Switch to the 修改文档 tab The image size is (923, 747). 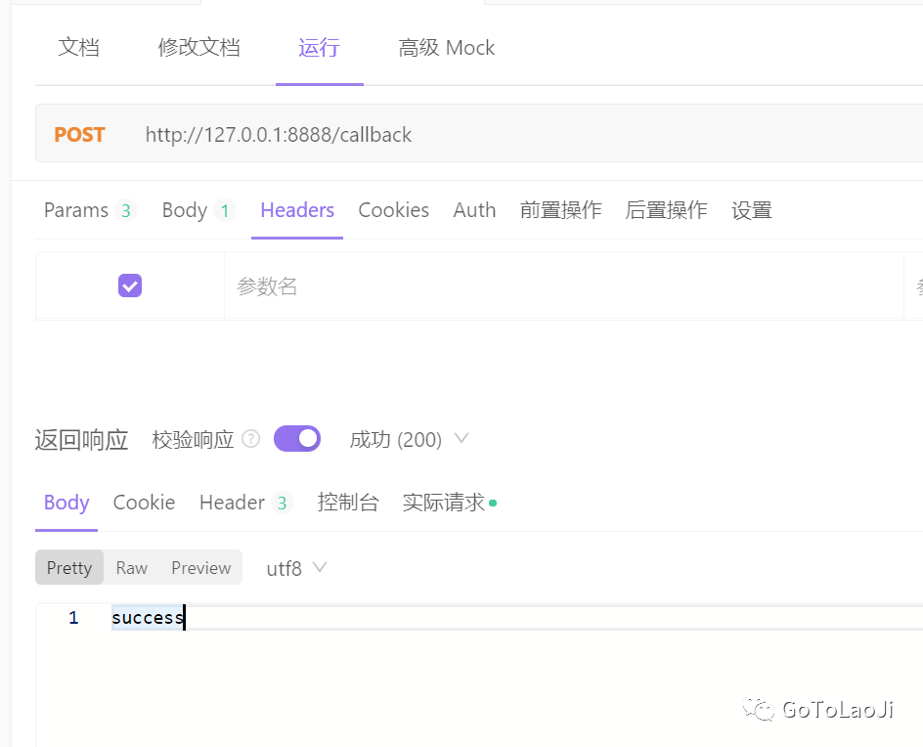pyautogui.click(x=198, y=47)
